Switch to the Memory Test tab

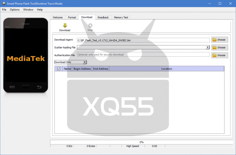pyautogui.click(x=121, y=17)
